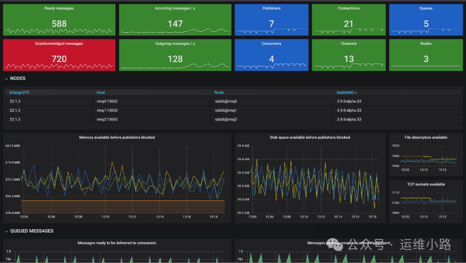The image size is (466, 263).
Task: Click the Publishers stat panel
Action: pos(271,20)
